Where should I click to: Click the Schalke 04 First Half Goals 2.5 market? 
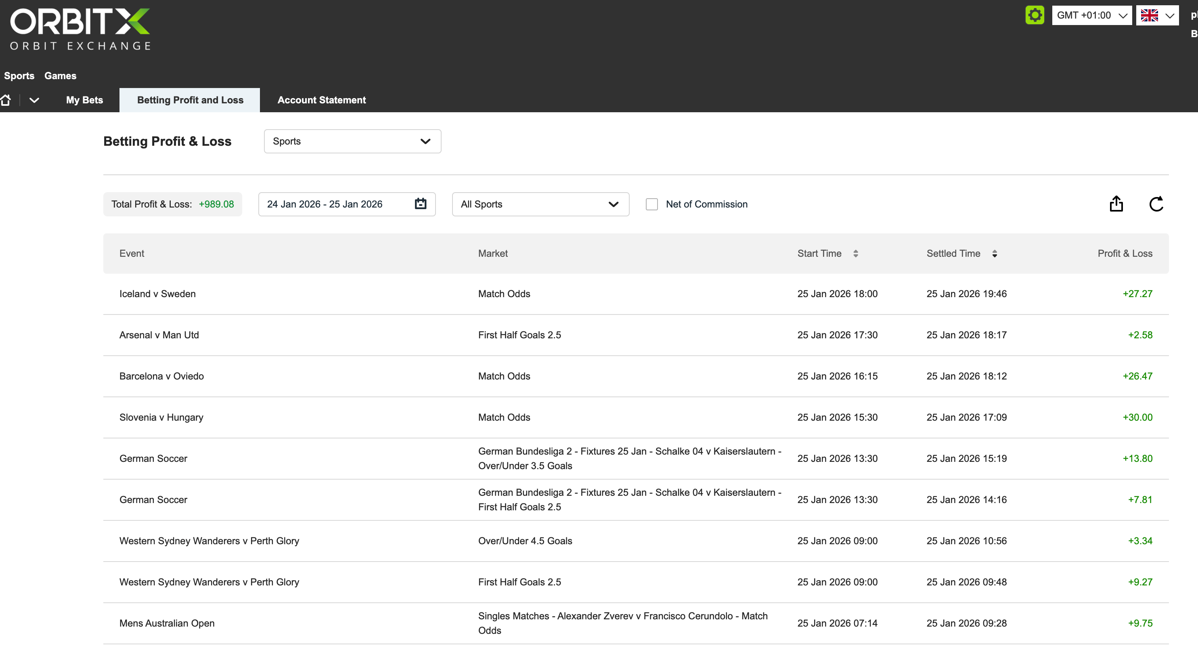point(630,500)
